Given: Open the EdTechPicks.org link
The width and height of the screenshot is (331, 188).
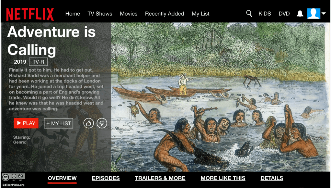Looking at the screenshot, I should pos(13,185).
